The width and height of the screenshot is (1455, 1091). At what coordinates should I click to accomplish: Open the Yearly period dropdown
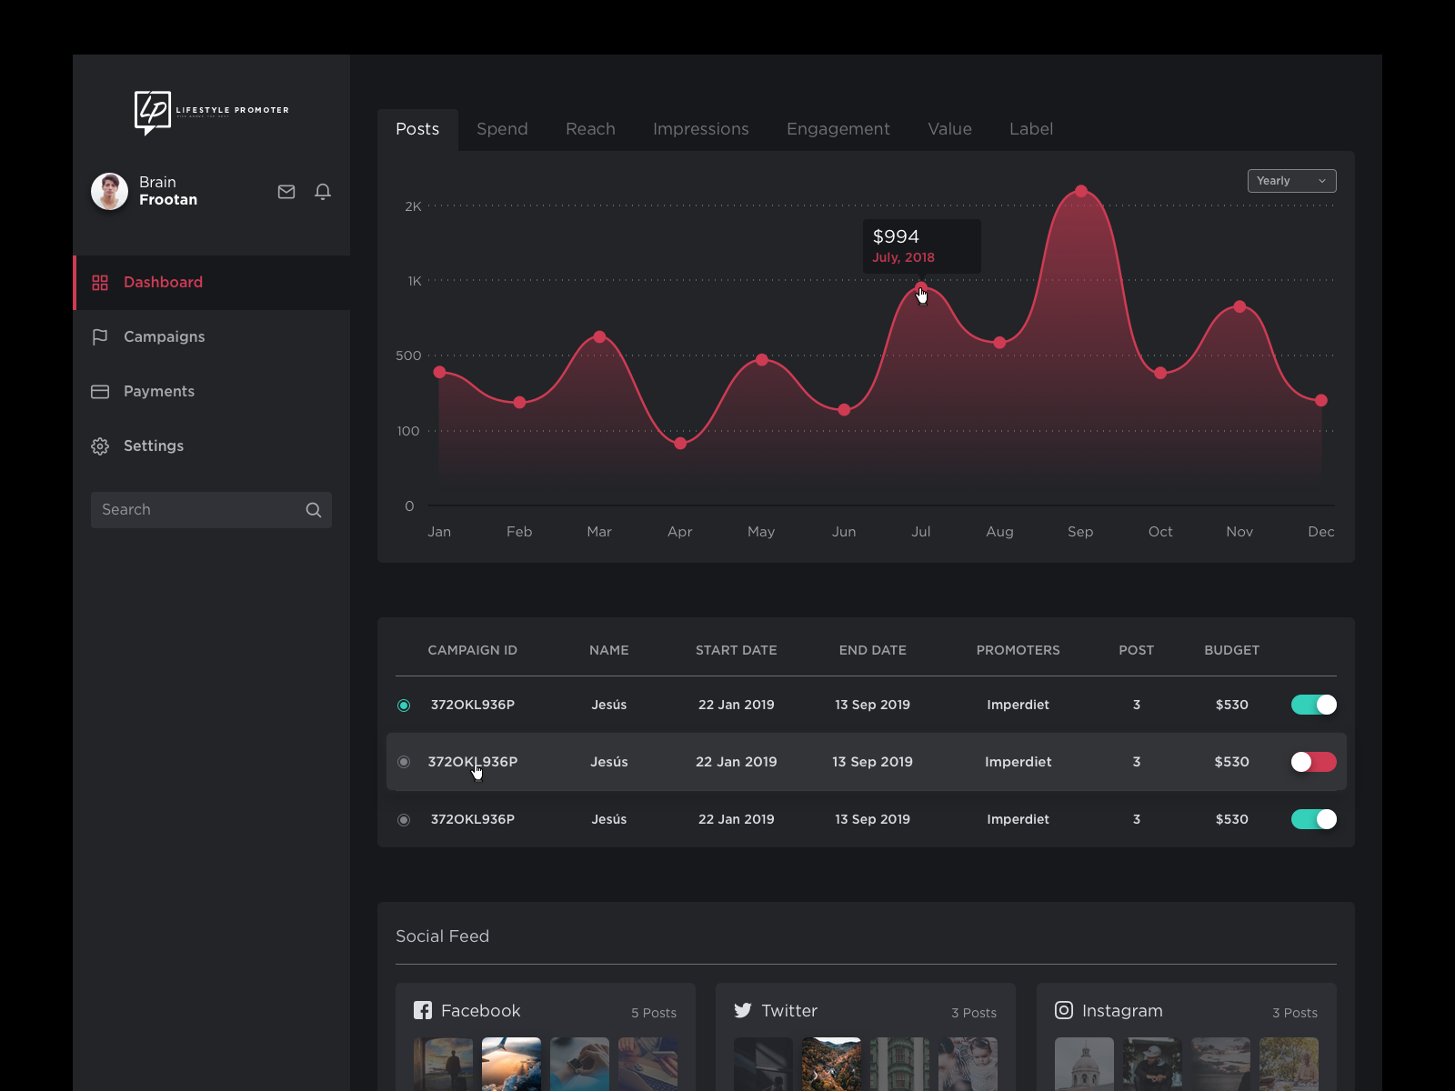pos(1291,181)
